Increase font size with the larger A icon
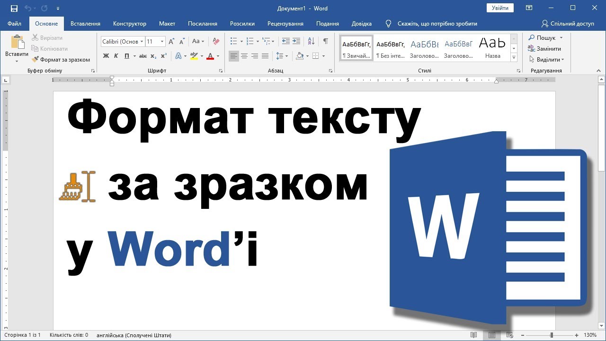 [171, 41]
